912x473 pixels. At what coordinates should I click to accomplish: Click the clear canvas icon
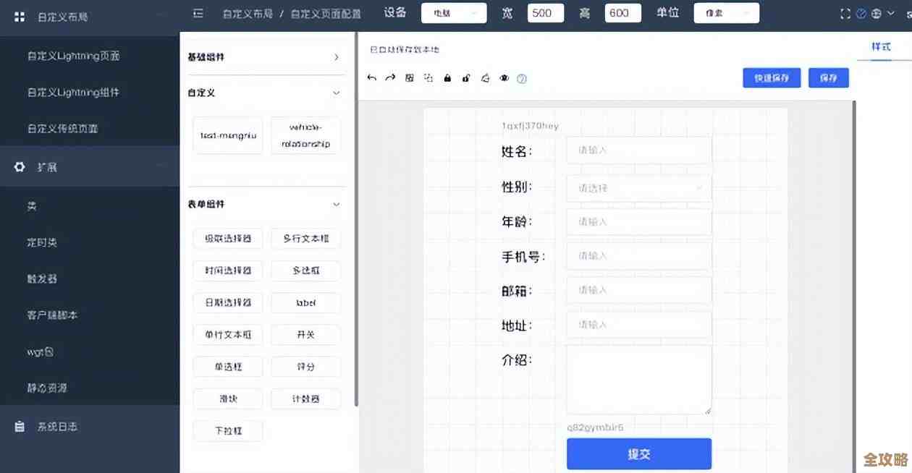486,77
